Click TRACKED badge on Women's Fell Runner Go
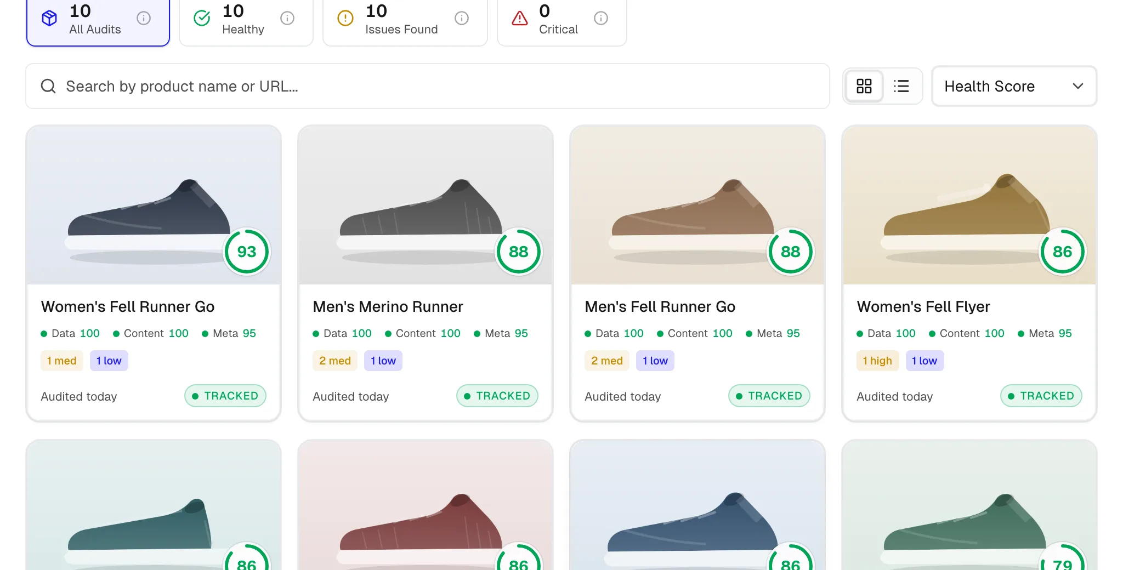The image size is (1123, 570). (x=225, y=396)
